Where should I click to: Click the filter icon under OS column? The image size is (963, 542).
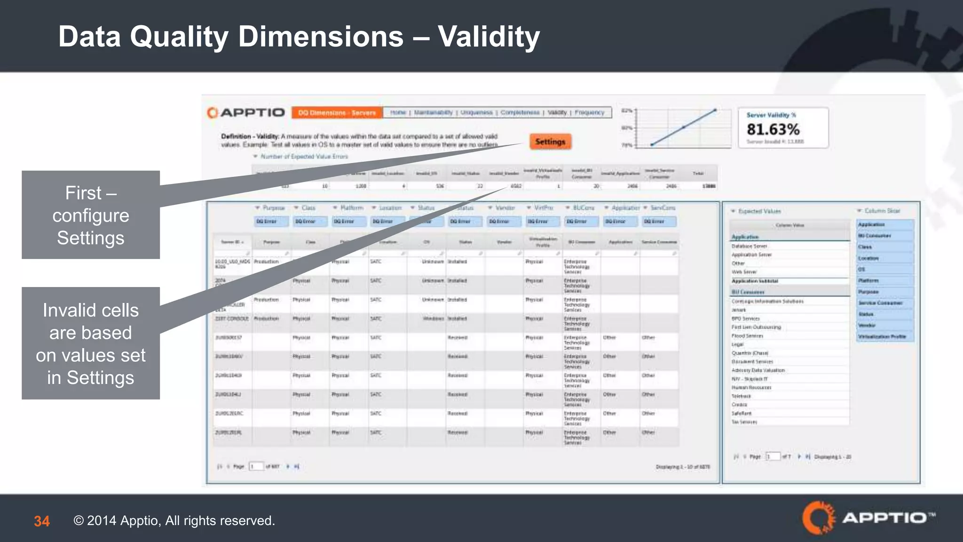point(442,254)
